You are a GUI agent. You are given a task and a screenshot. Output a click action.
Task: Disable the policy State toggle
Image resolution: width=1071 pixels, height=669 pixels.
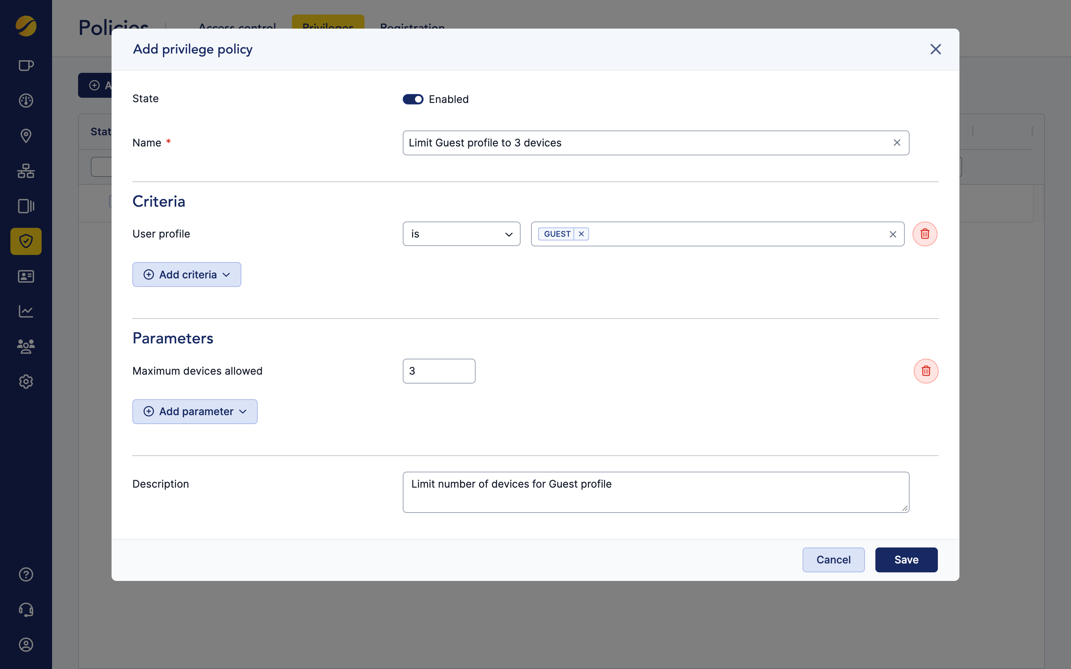412,99
